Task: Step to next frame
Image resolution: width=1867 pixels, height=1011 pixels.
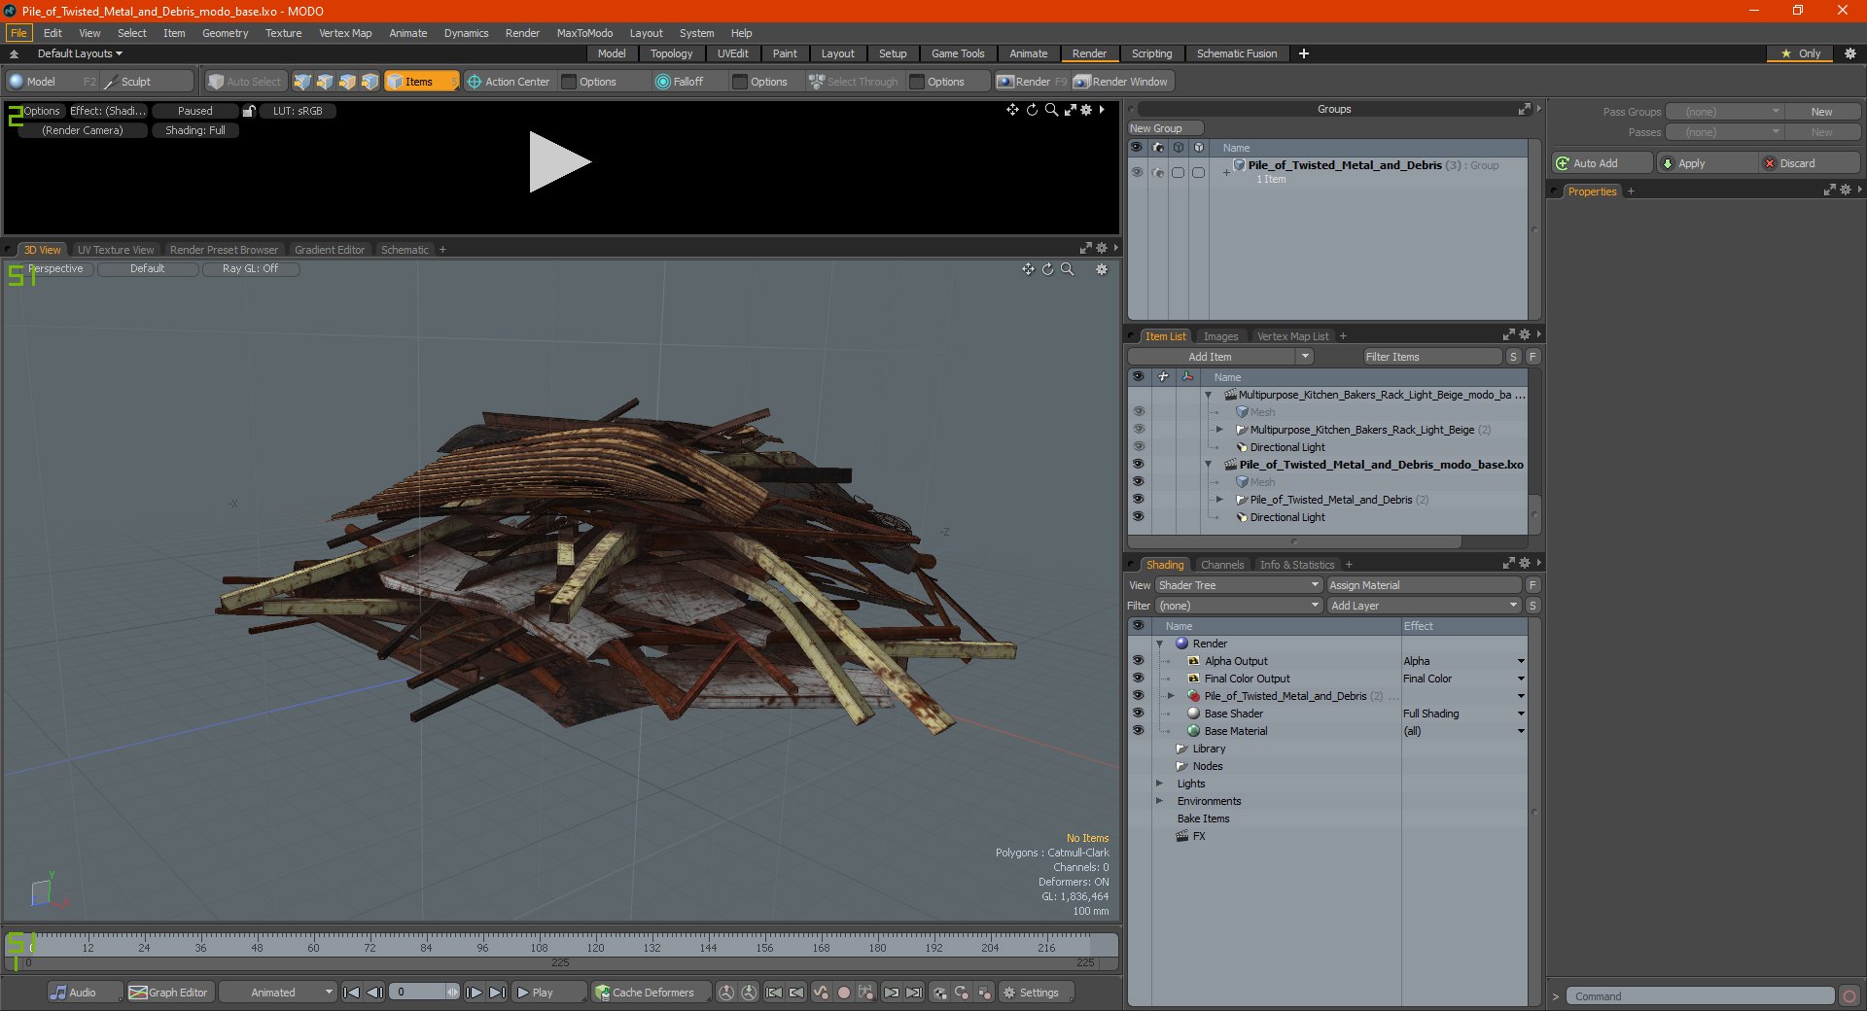Action: pyautogui.click(x=474, y=993)
